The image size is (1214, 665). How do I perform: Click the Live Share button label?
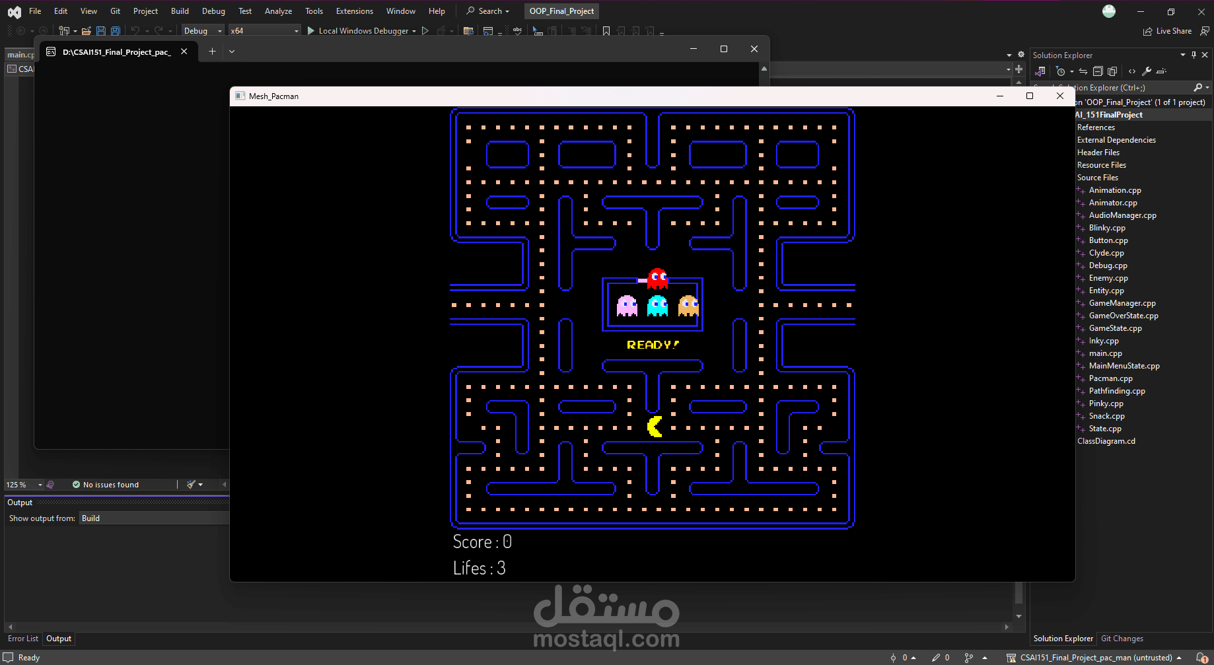[x=1174, y=31]
